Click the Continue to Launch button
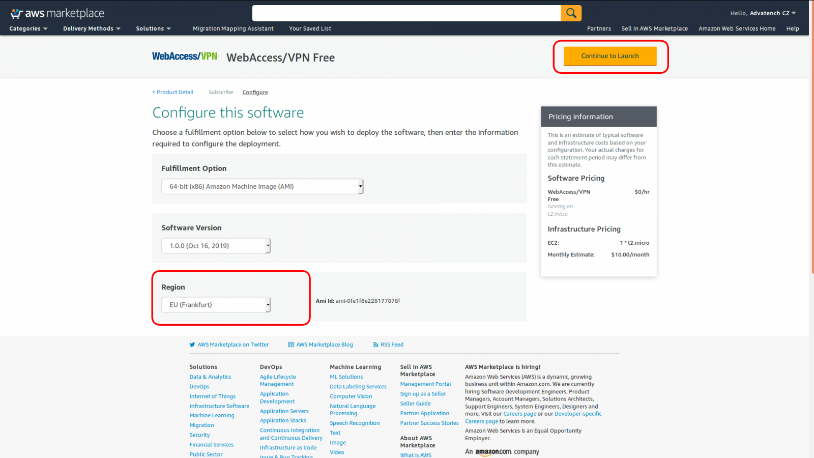Image resolution: width=814 pixels, height=458 pixels. [610, 56]
